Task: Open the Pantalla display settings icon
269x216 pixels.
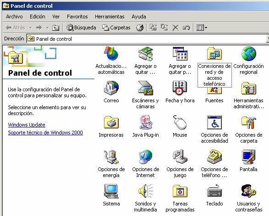Action: 248,157
